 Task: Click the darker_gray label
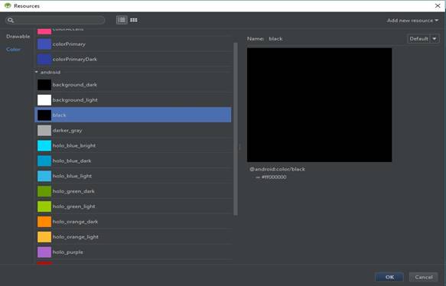click(67, 131)
